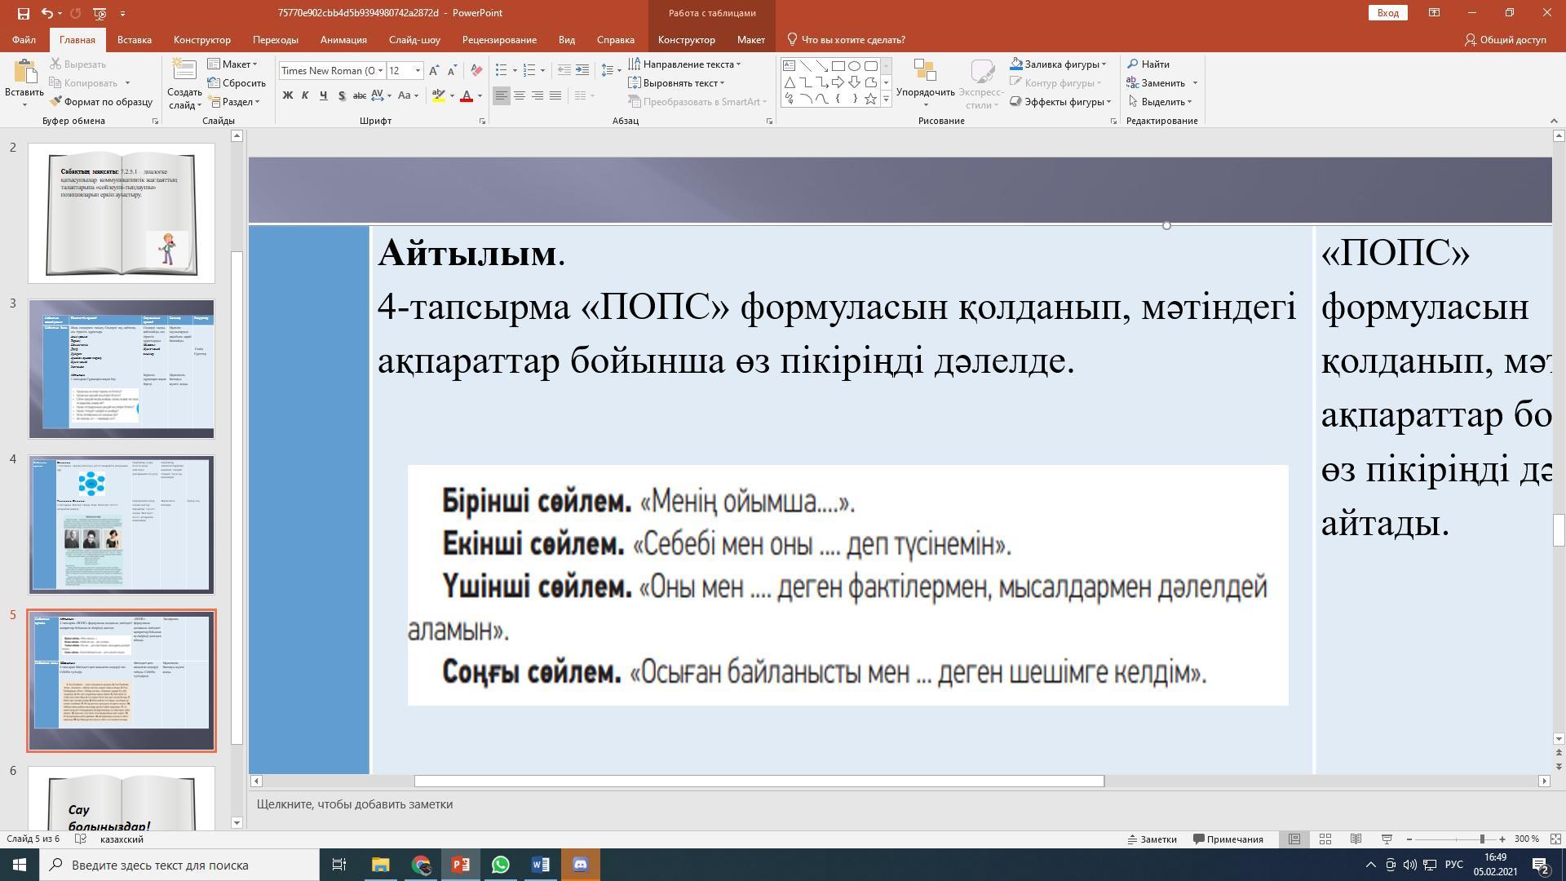Open the font size dropdown
The image size is (1566, 881).
pyautogui.click(x=418, y=70)
